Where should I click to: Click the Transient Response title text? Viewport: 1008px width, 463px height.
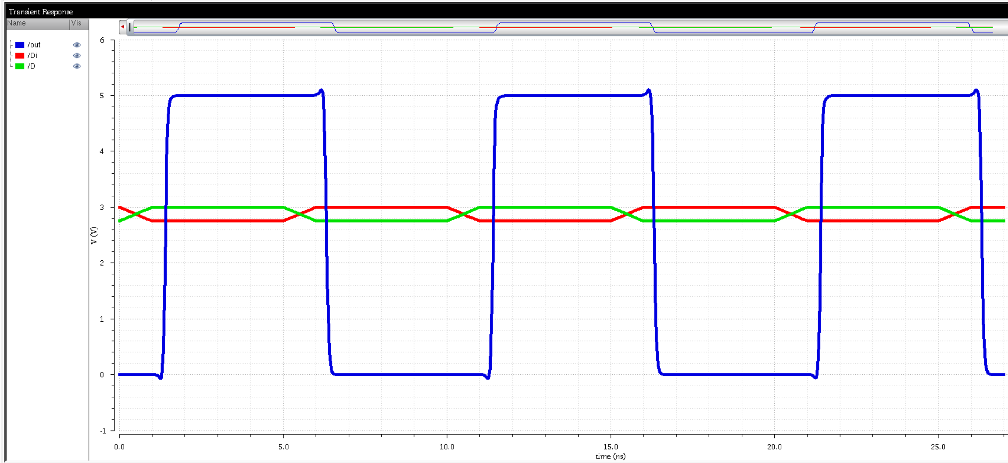click(x=41, y=12)
